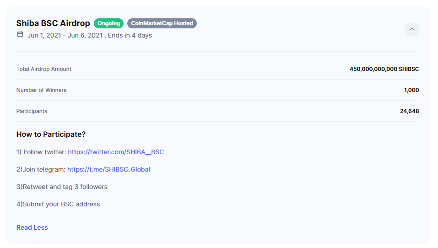The image size is (438, 248).
Task: Click the Number of Winners label
Action: tap(41, 90)
